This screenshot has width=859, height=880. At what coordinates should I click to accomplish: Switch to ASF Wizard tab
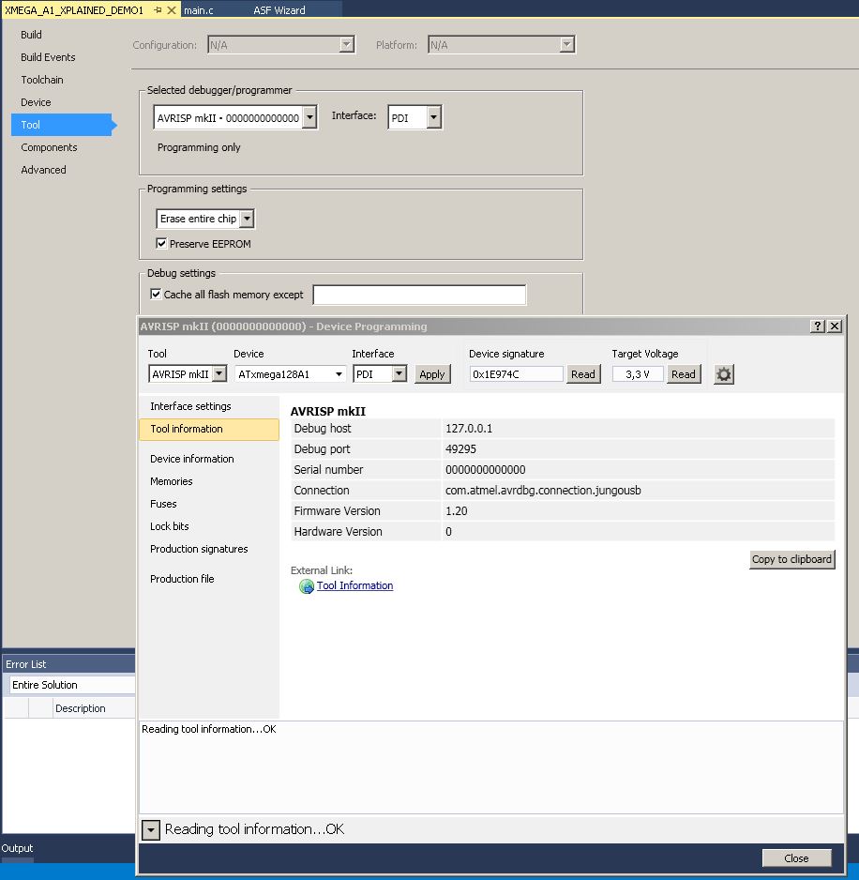pos(279,10)
